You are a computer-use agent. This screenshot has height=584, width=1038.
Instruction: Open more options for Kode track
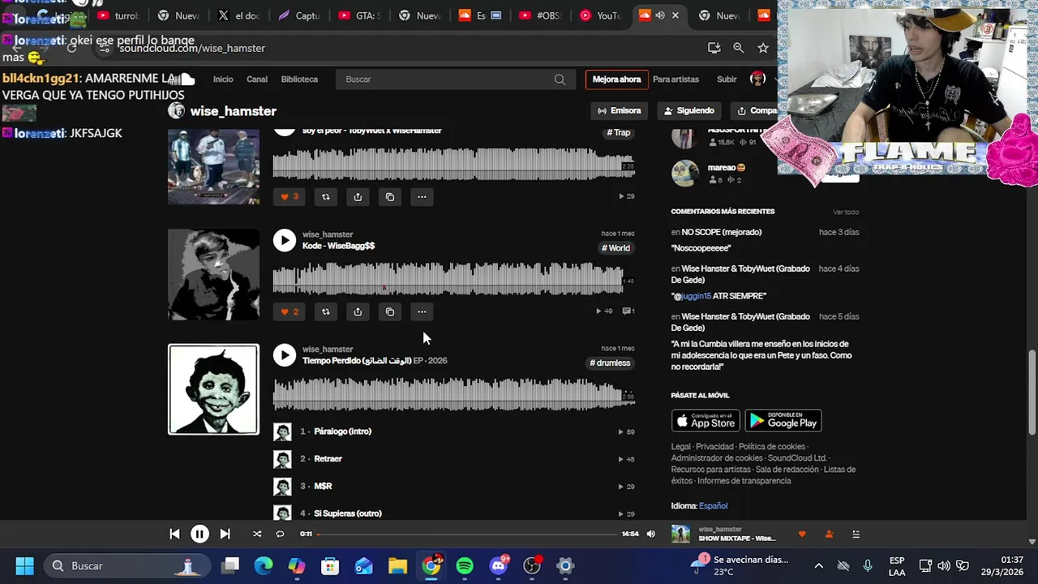point(422,311)
